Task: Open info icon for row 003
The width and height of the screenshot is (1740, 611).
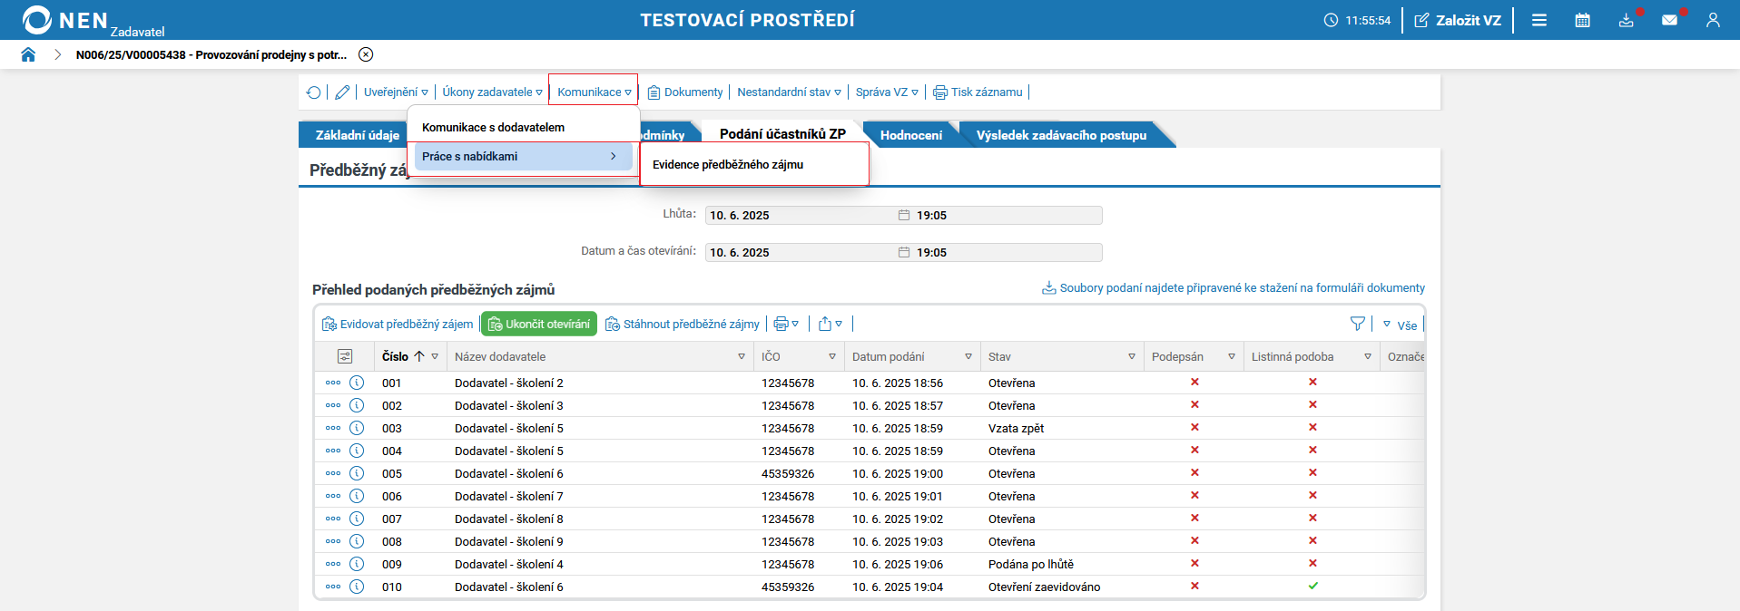Action: pos(357,428)
